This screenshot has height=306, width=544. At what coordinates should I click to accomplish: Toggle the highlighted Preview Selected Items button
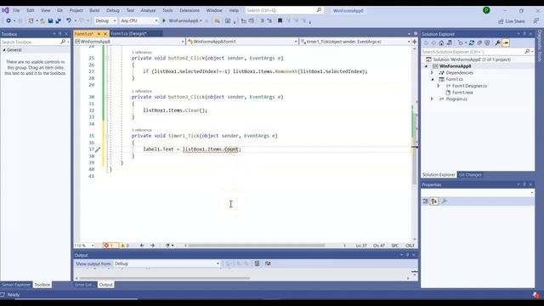(506, 42)
